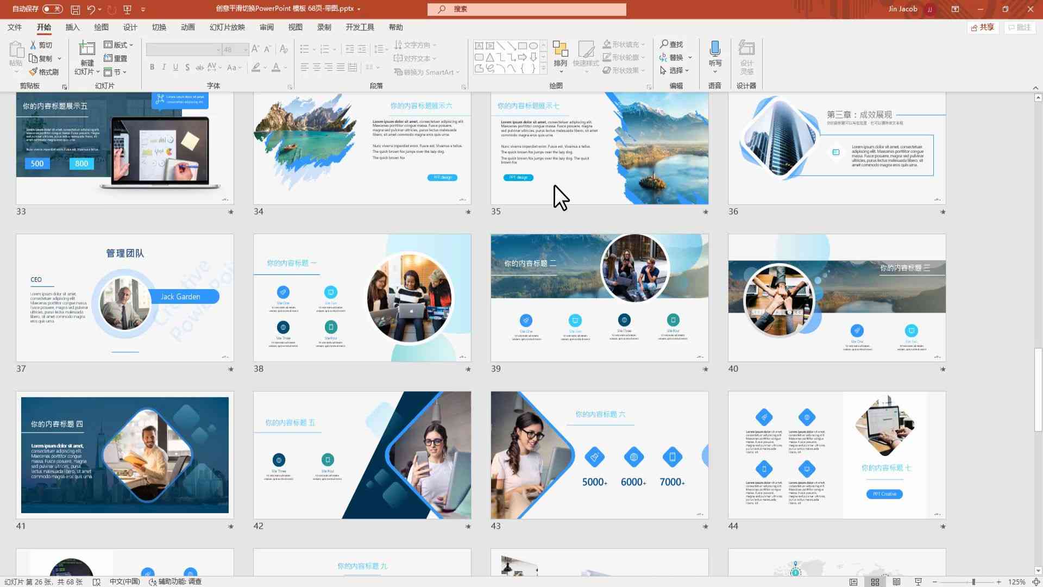The height and width of the screenshot is (587, 1043).
Task: Click the 共享 Share button
Action: 983,27
